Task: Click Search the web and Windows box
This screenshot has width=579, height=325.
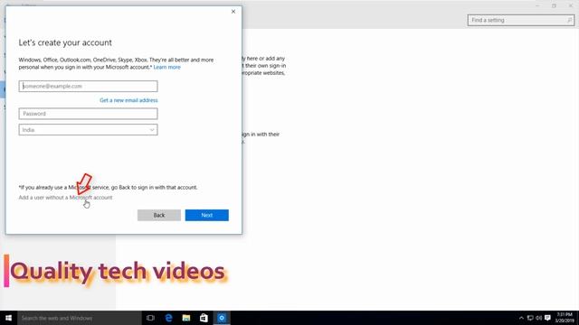Action: (x=80, y=318)
